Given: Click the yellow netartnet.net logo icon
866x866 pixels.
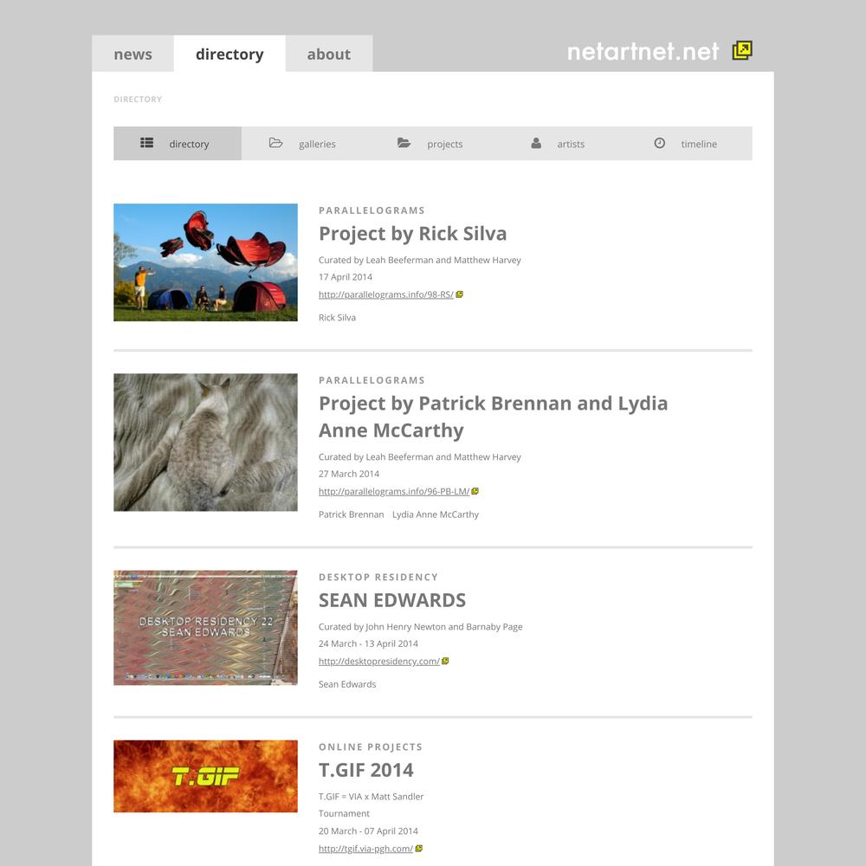Looking at the screenshot, I should coord(742,50).
